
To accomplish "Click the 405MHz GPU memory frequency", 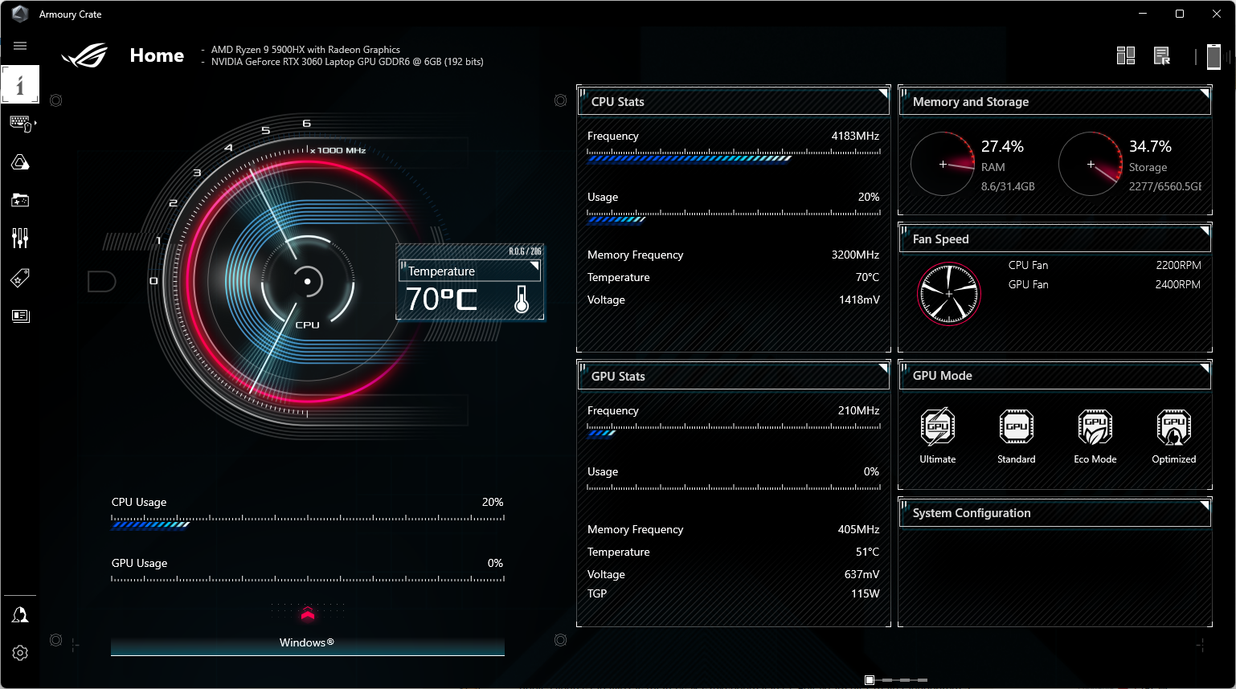I will 858,530.
